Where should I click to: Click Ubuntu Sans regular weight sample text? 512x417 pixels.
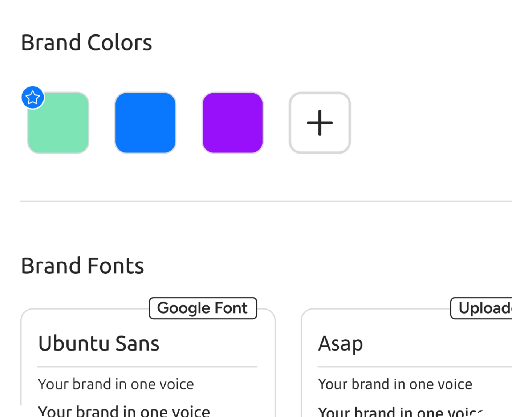[x=116, y=384]
